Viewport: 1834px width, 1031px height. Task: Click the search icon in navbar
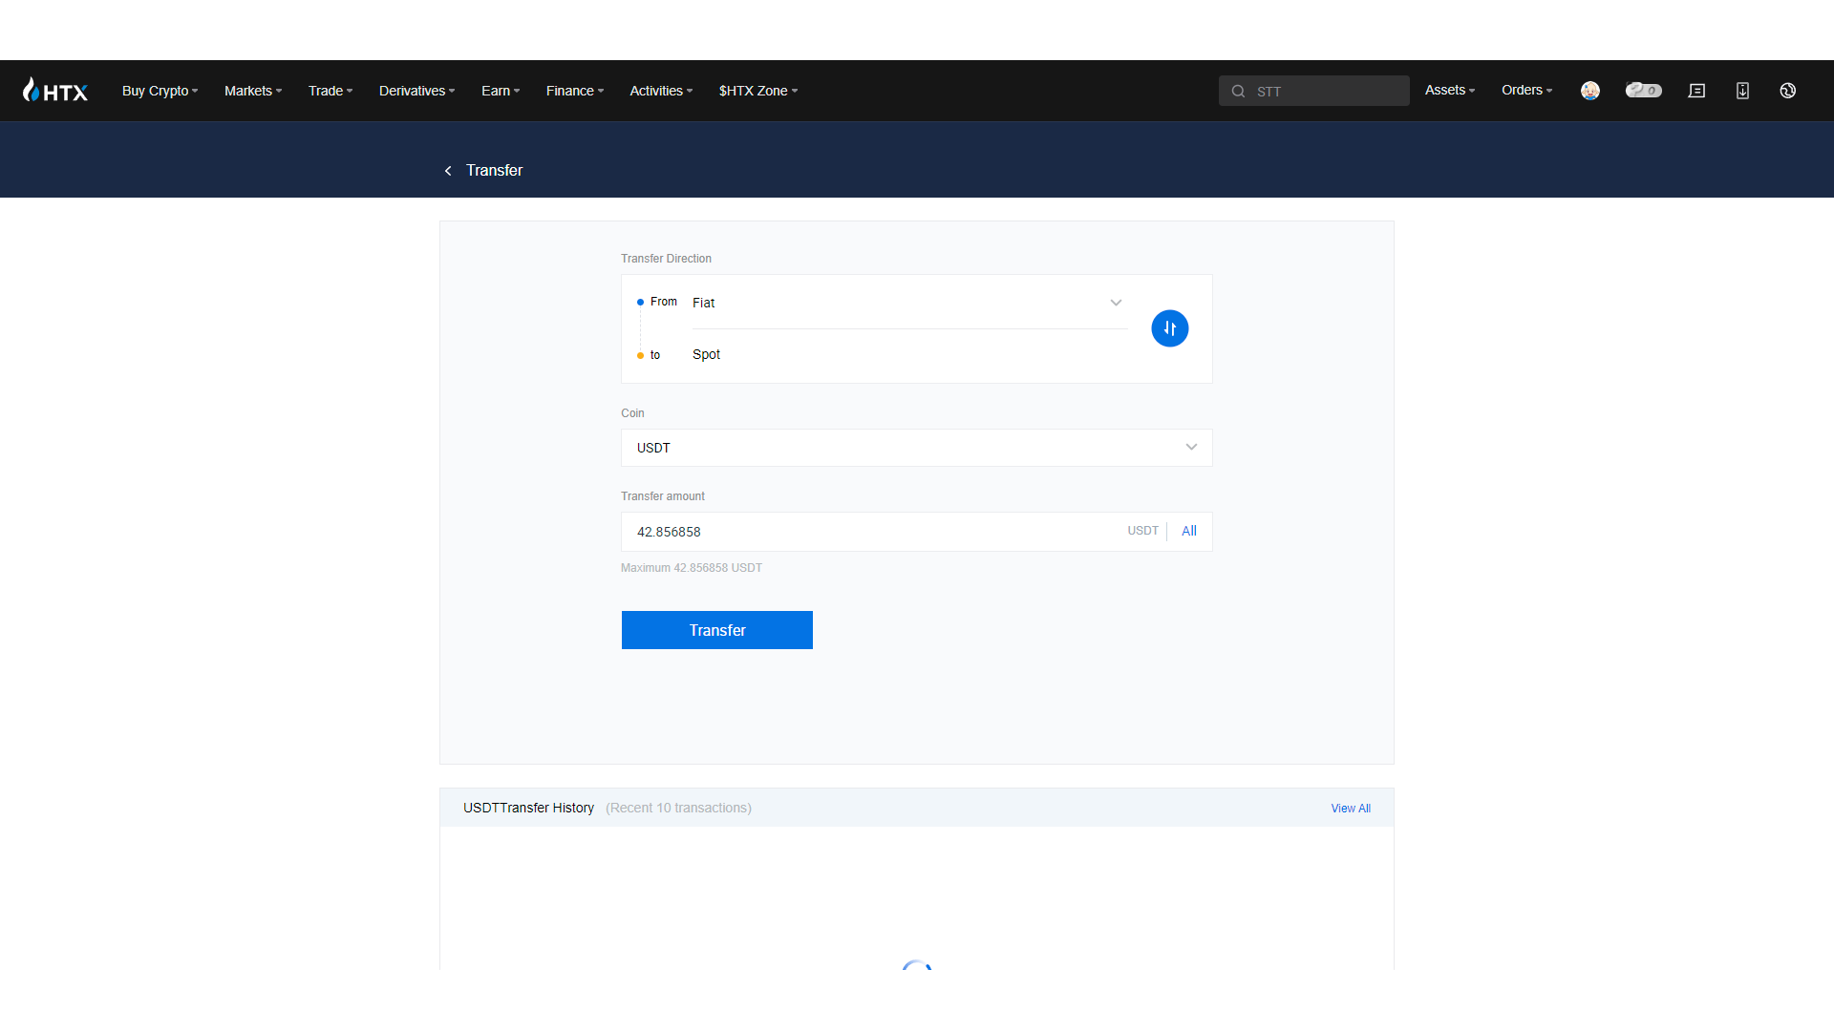tap(1238, 91)
